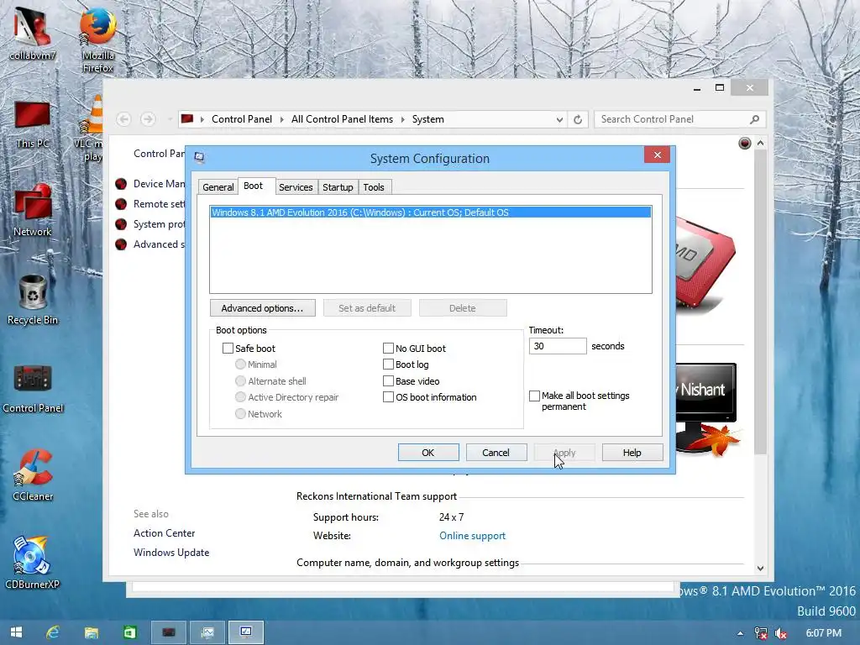Click the network status tray icon
Screen dimensions: 860x645
[x=761, y=633]
